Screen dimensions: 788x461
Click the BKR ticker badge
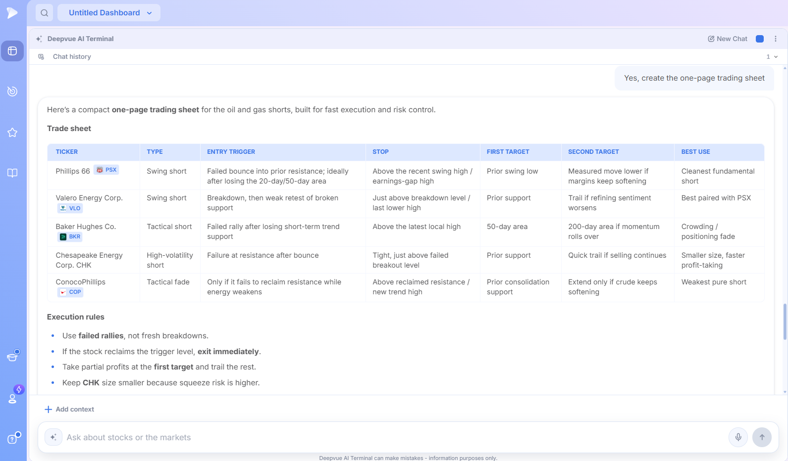[x=70, y=237]
